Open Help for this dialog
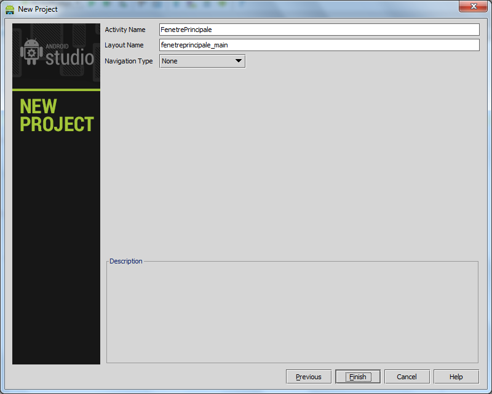This screenshot has width=492, height=394. click(x=456, y=377)
